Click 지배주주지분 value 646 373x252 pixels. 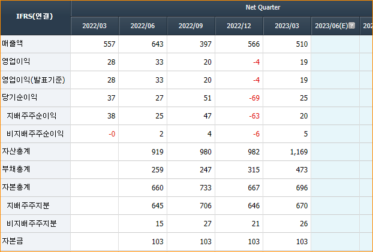point(254,206)
